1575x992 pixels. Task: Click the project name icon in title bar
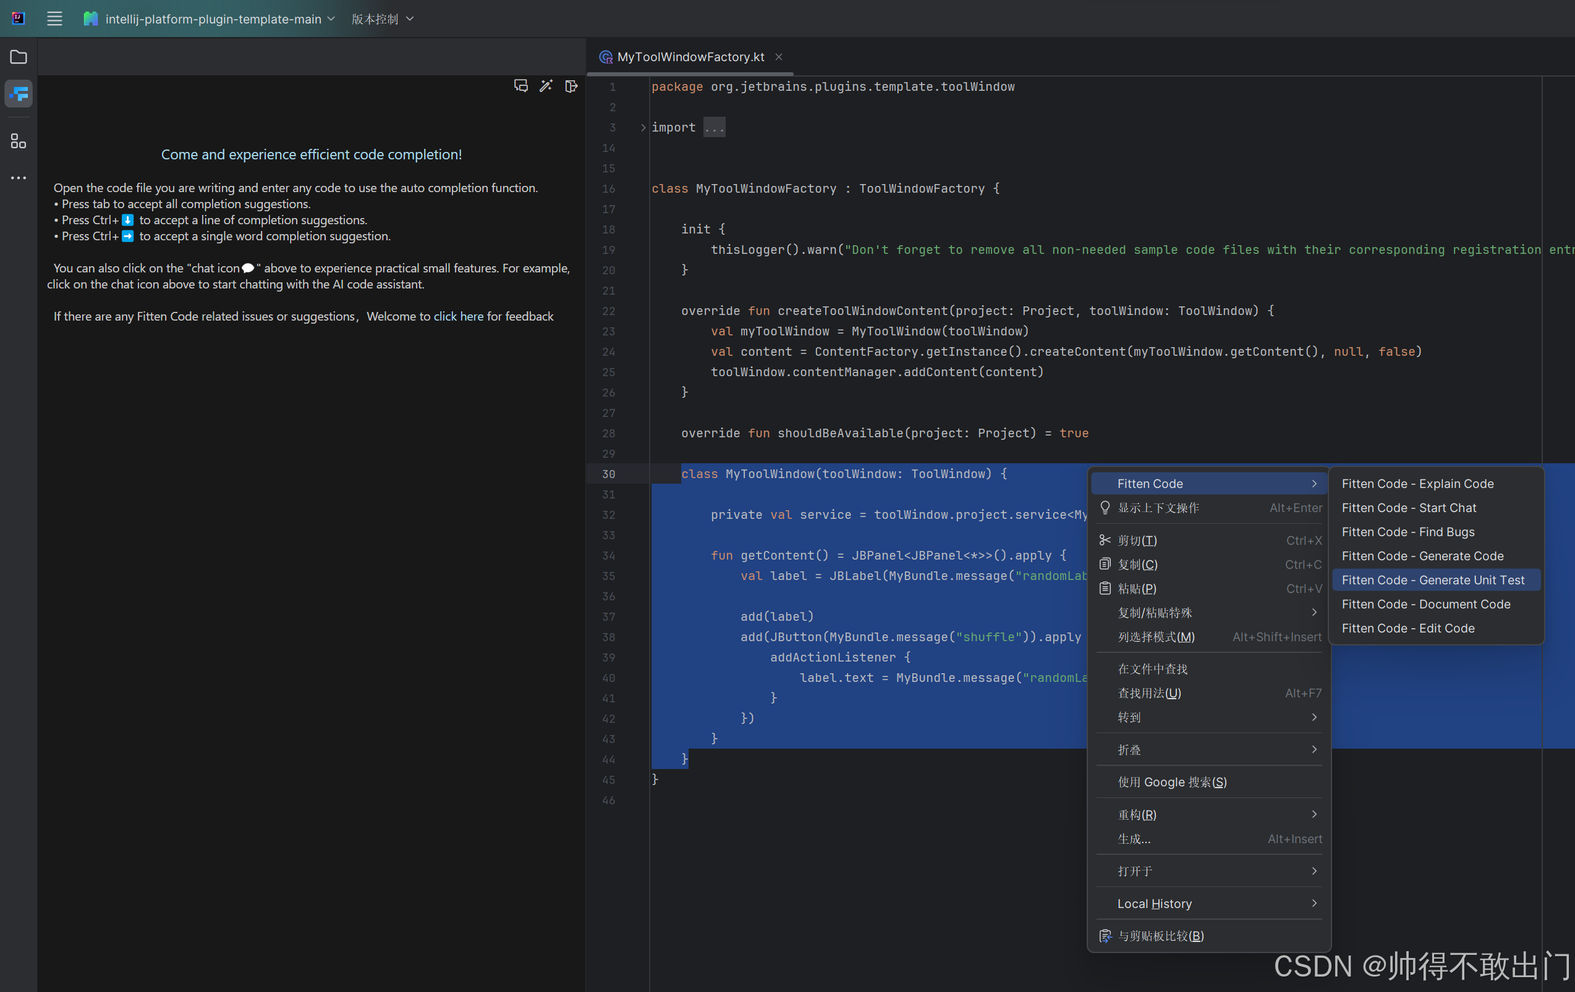(x=91, y=19)
